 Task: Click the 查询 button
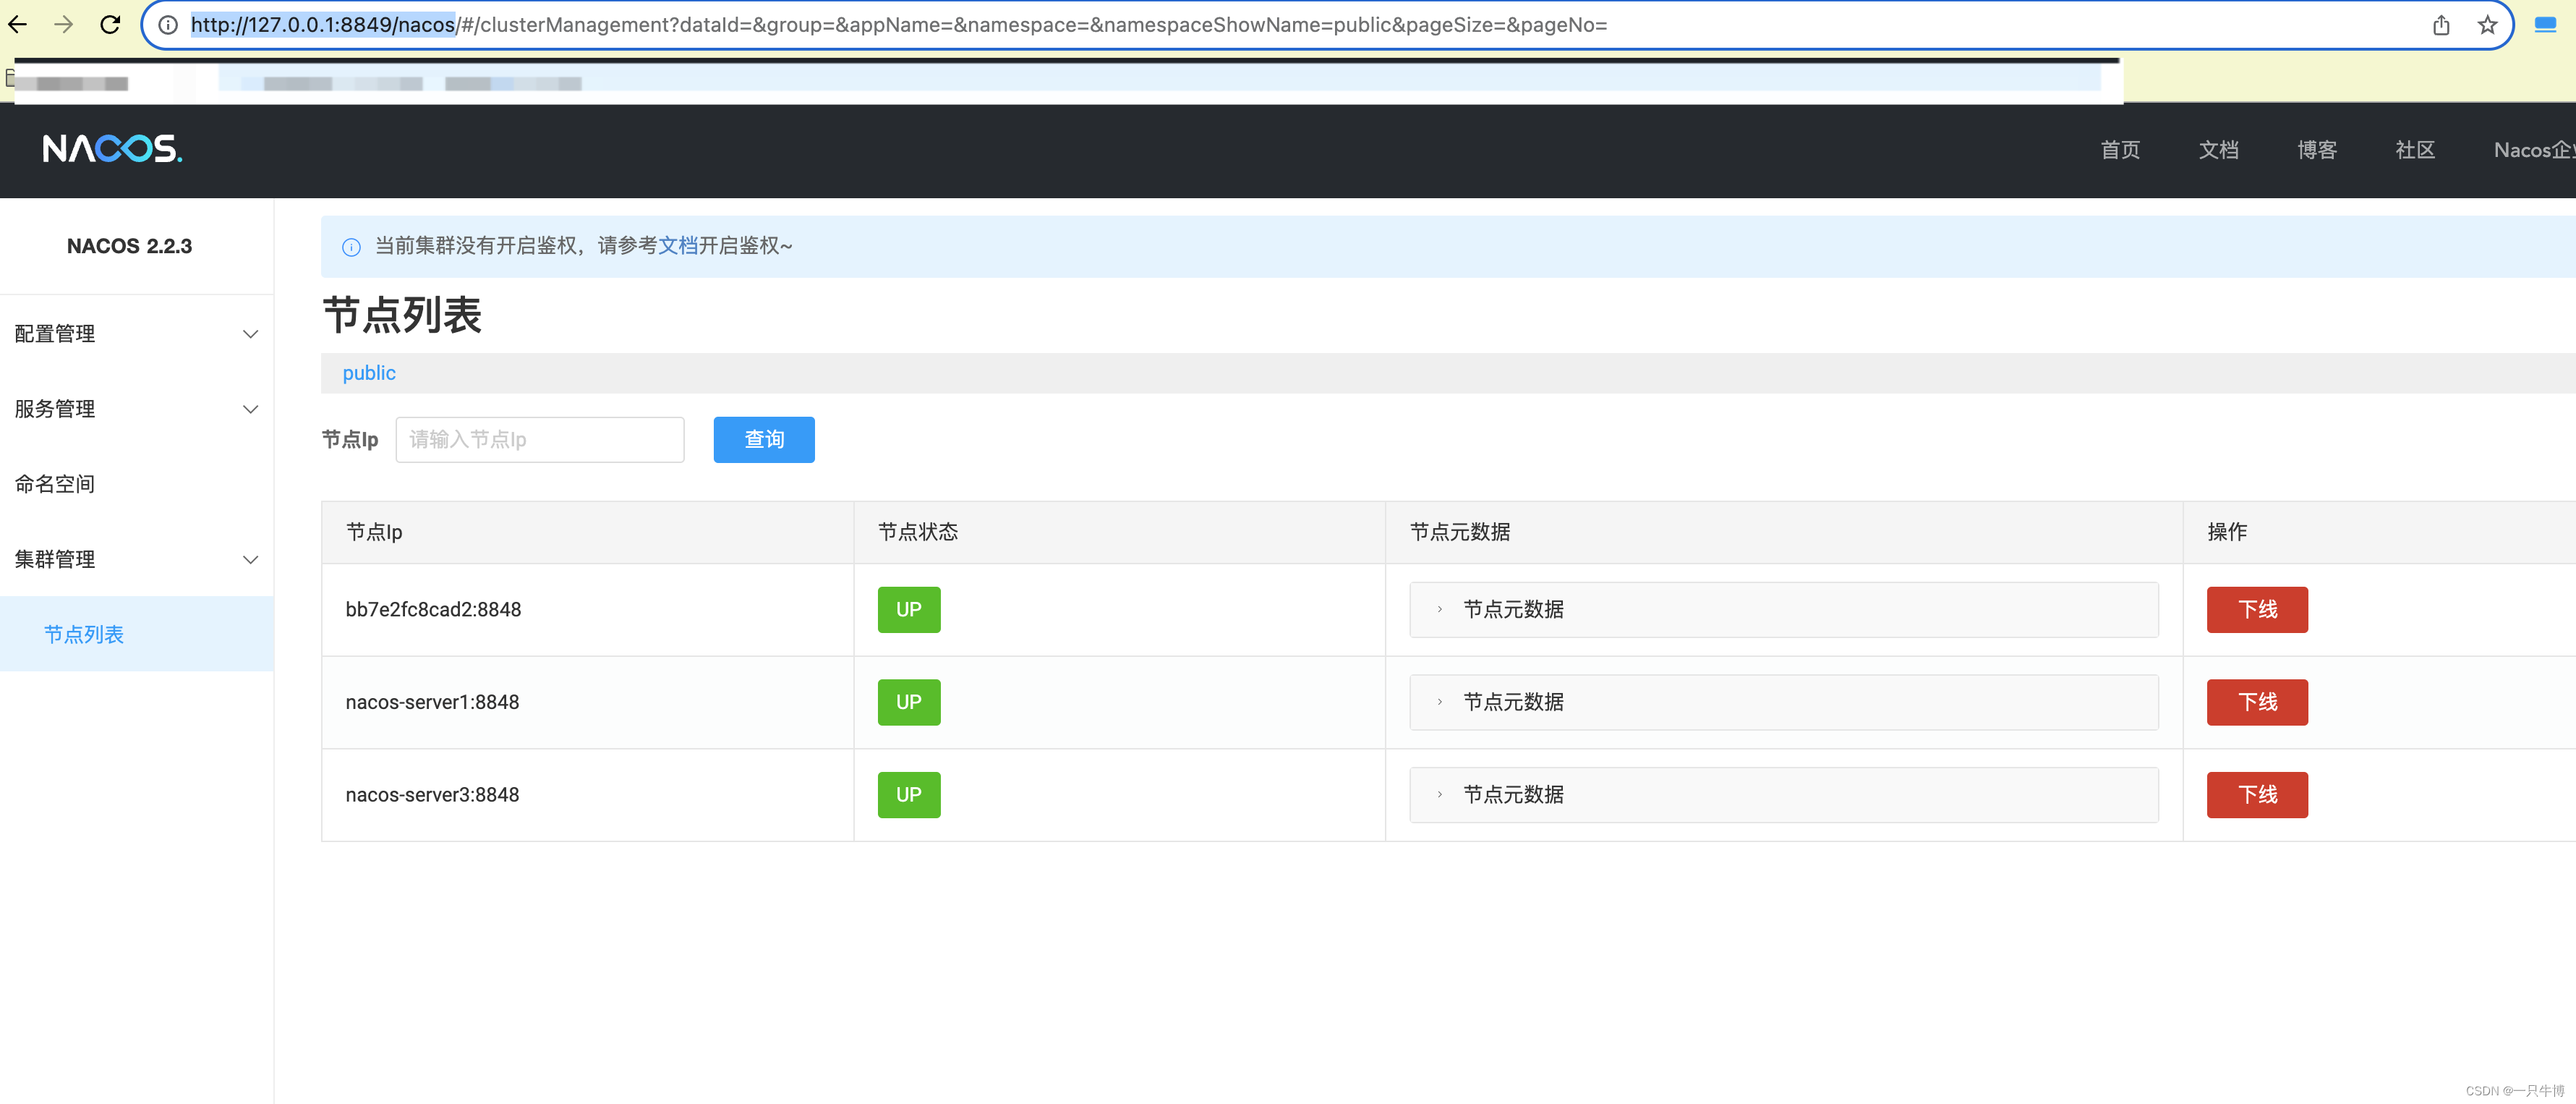pos(764,440)
